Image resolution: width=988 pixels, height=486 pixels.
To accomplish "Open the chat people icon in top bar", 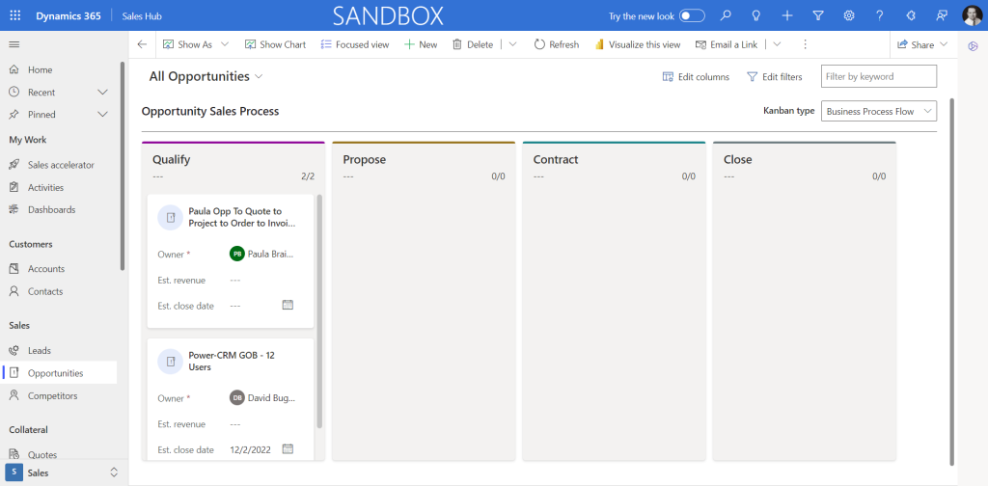I will coord(942,15).
